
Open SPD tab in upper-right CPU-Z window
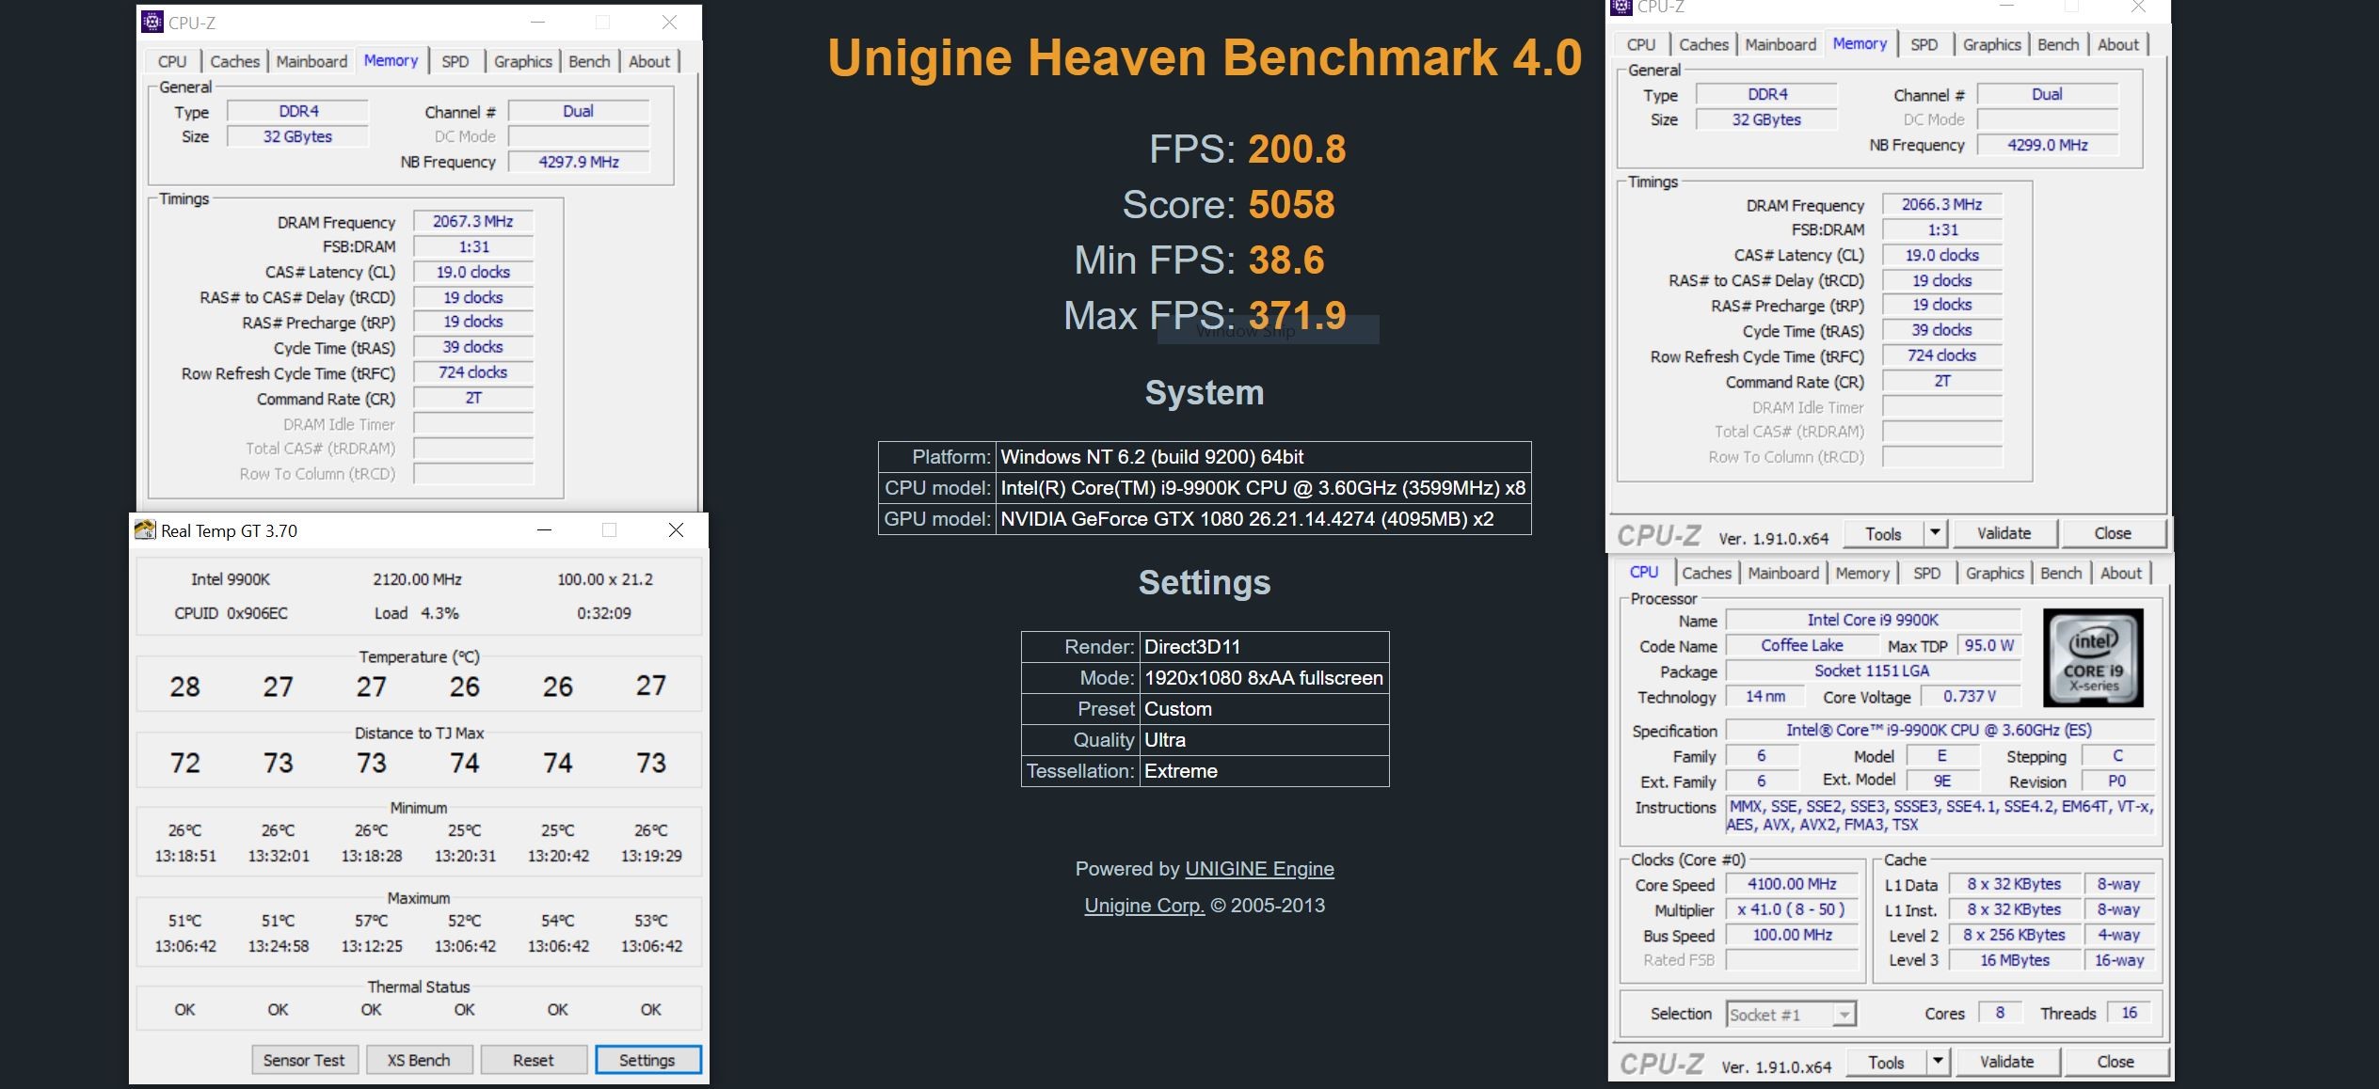[x=1924, y=44]
